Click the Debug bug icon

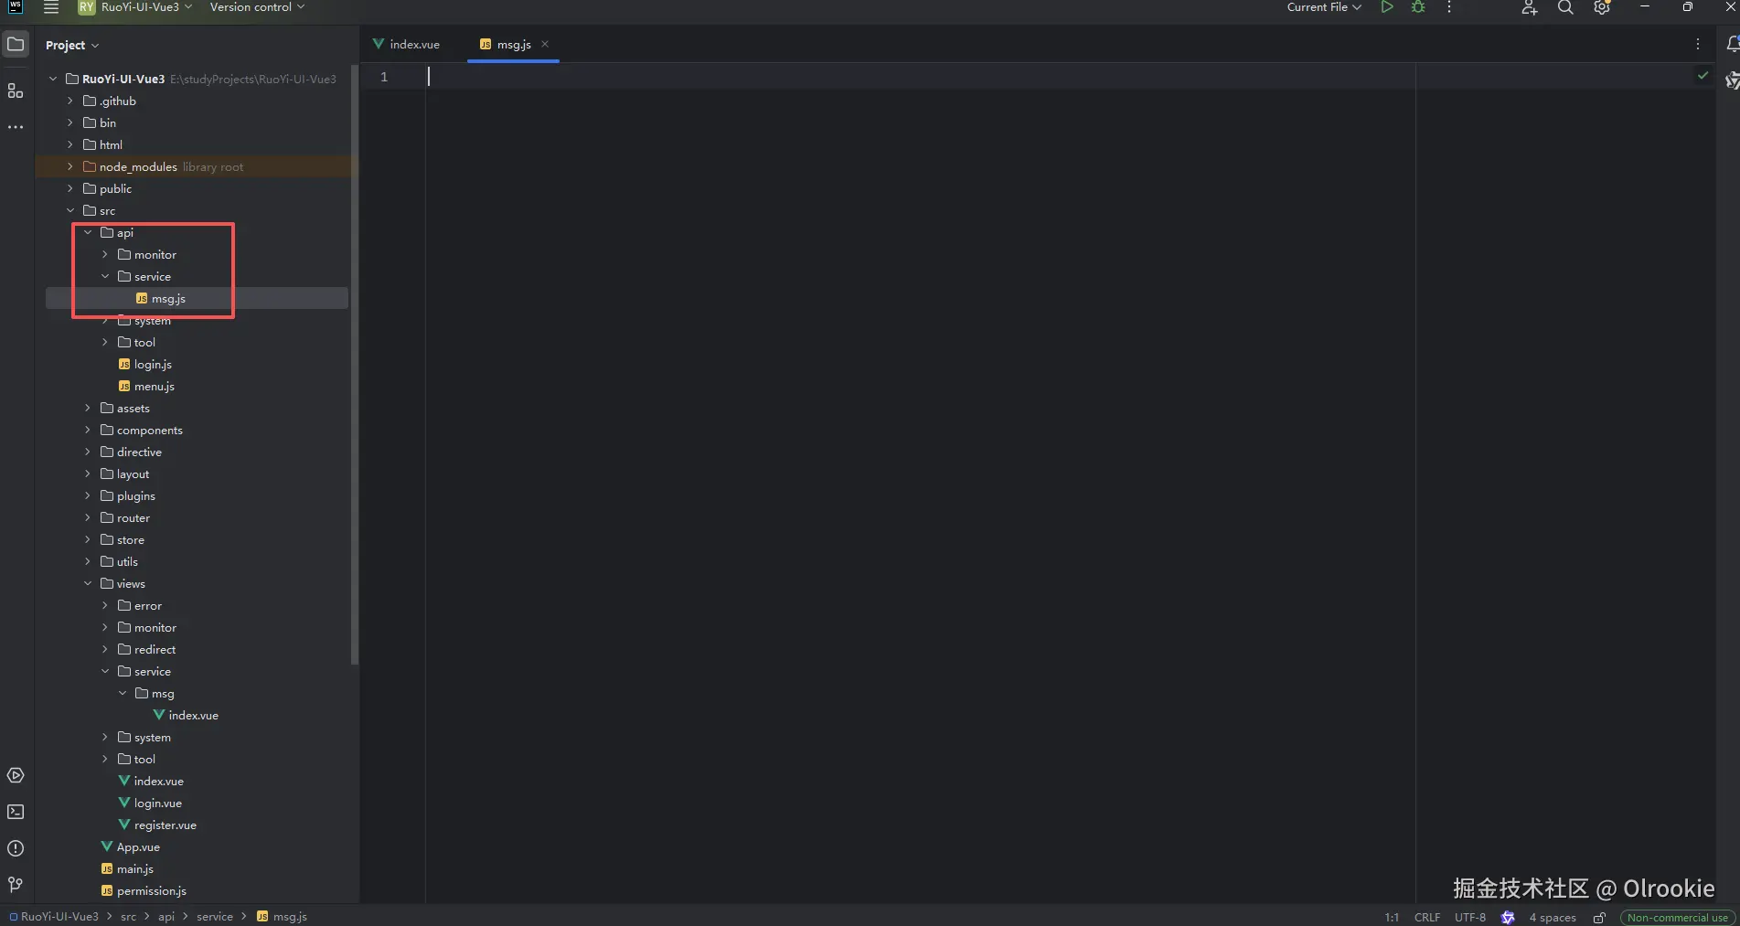[x=1418, y=7]
